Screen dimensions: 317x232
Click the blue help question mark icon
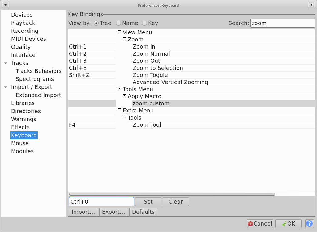(309, 224)
